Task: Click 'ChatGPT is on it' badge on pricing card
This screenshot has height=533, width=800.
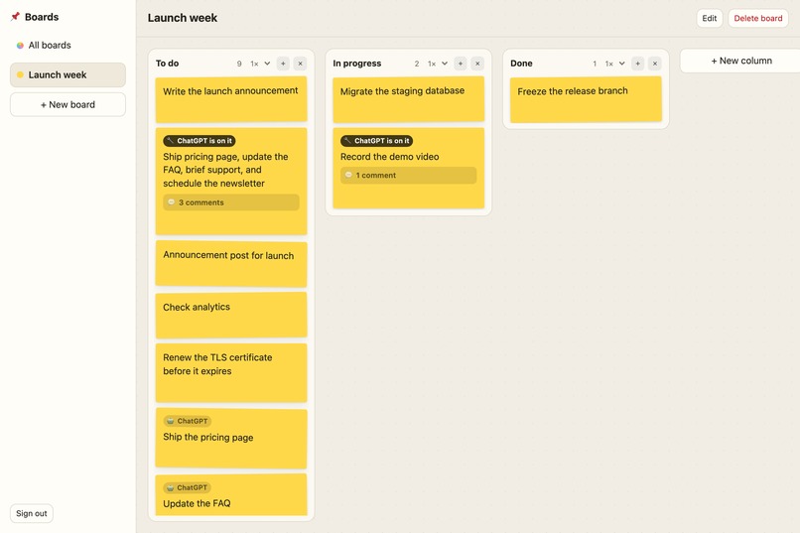Action: pos(199,141)
